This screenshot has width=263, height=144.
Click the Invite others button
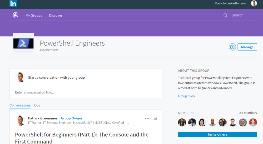(217, 134)
